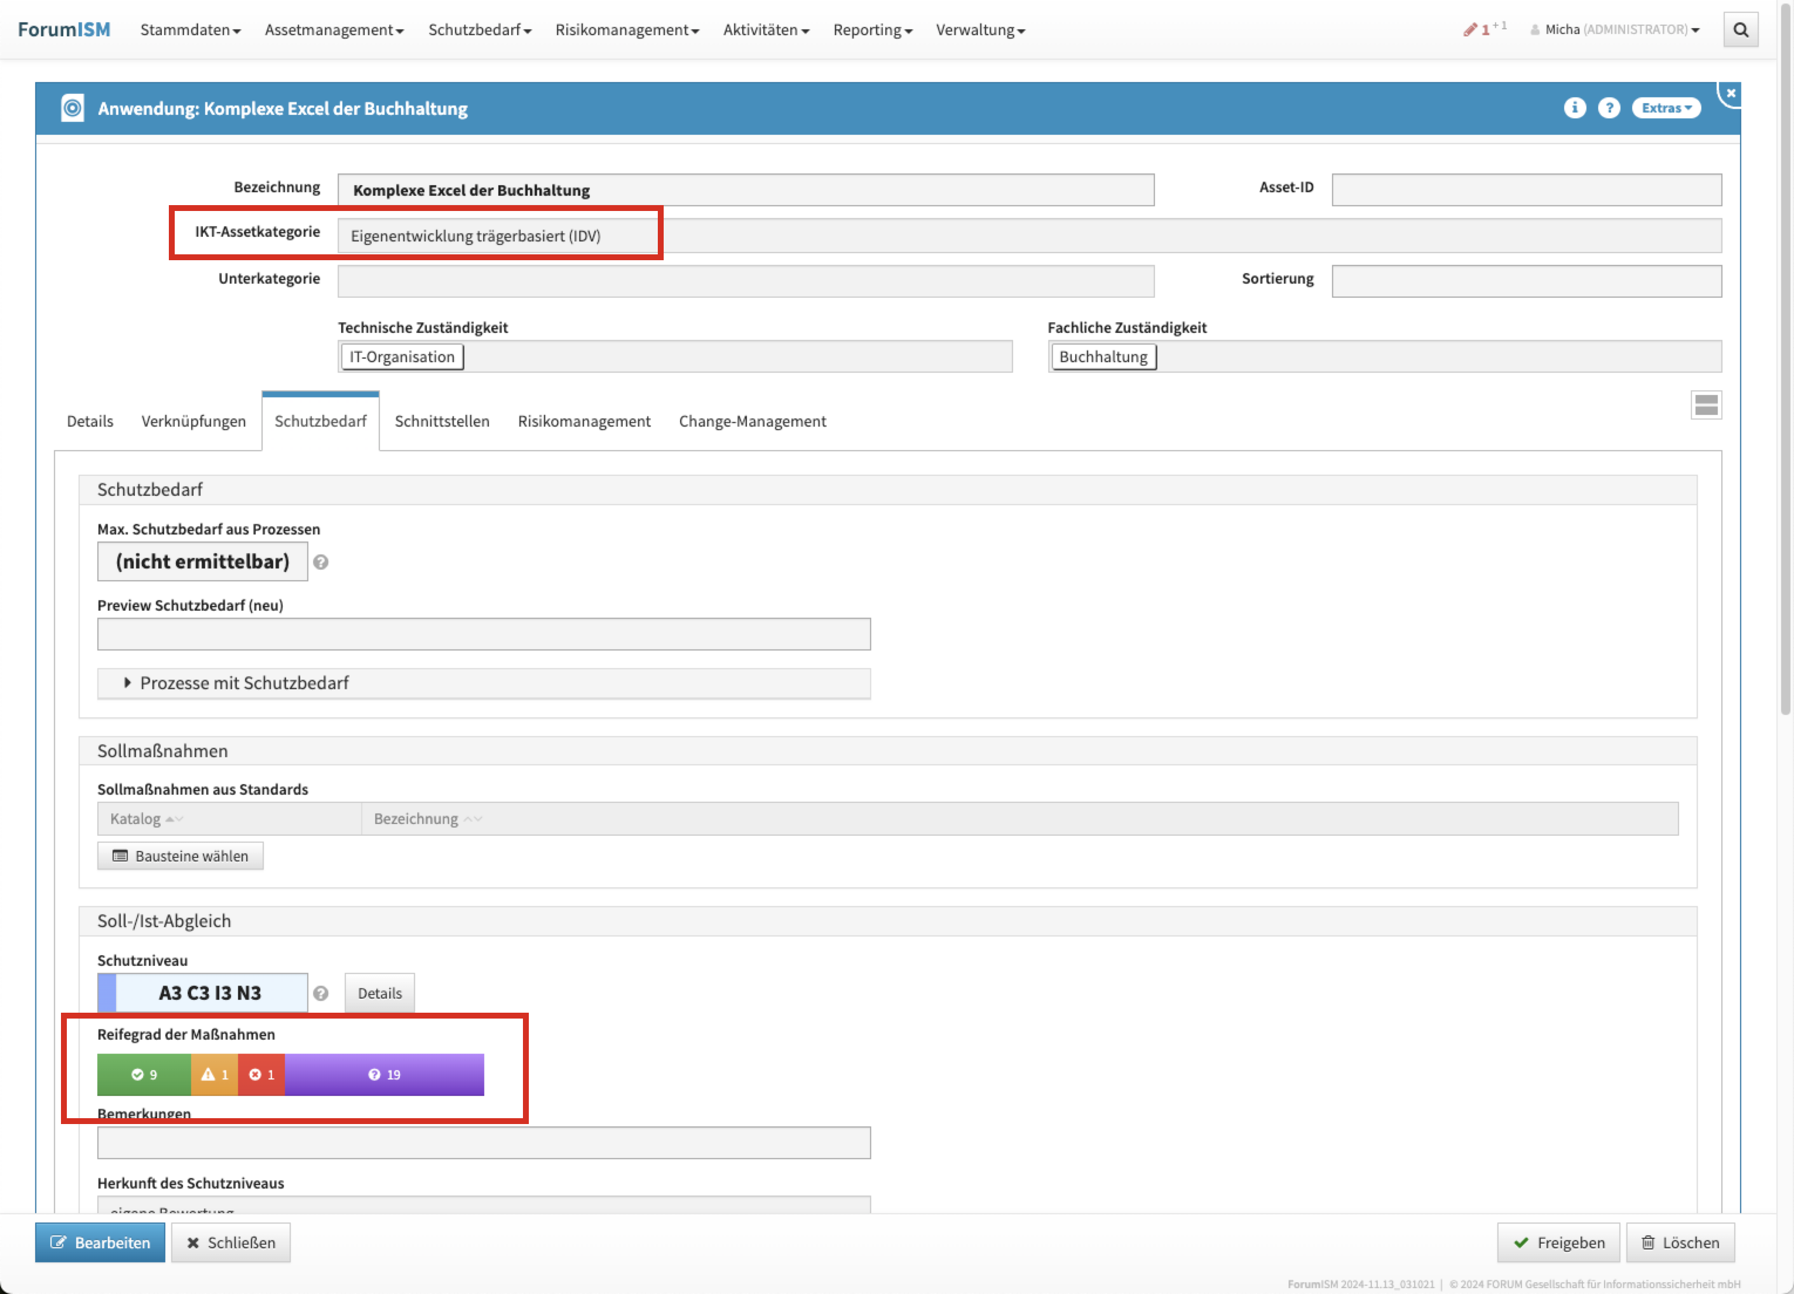This screenshot has width=1794, height=1294.
Task: Click help icon beside nicht ermittelbar
Action: point(320,562)
